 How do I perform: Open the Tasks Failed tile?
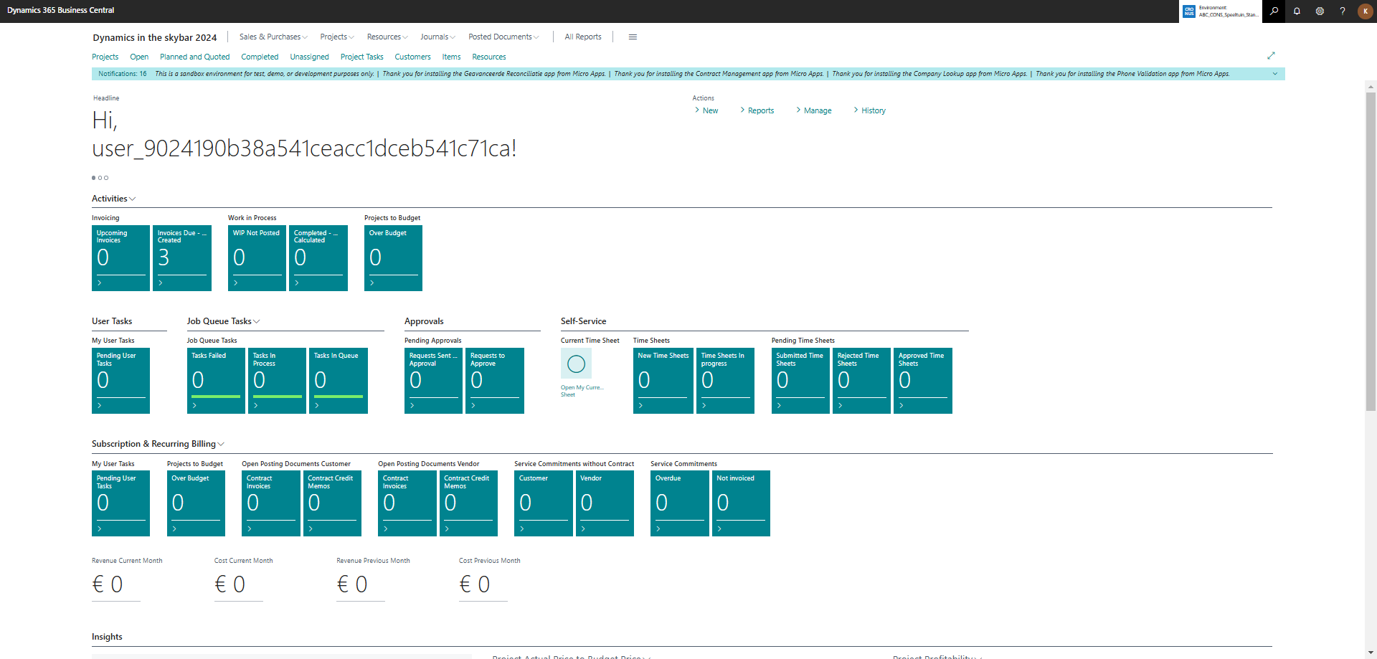[216, 381]
